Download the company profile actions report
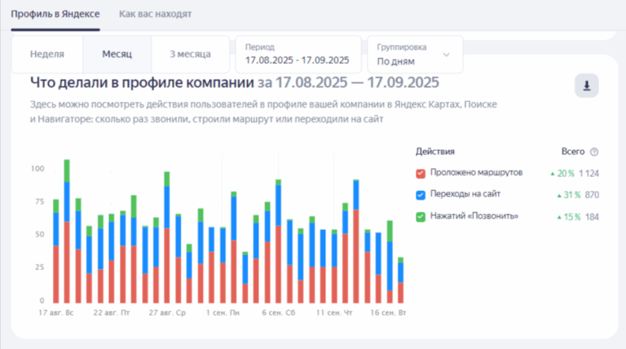626x349 pixels. click(587, 86)
